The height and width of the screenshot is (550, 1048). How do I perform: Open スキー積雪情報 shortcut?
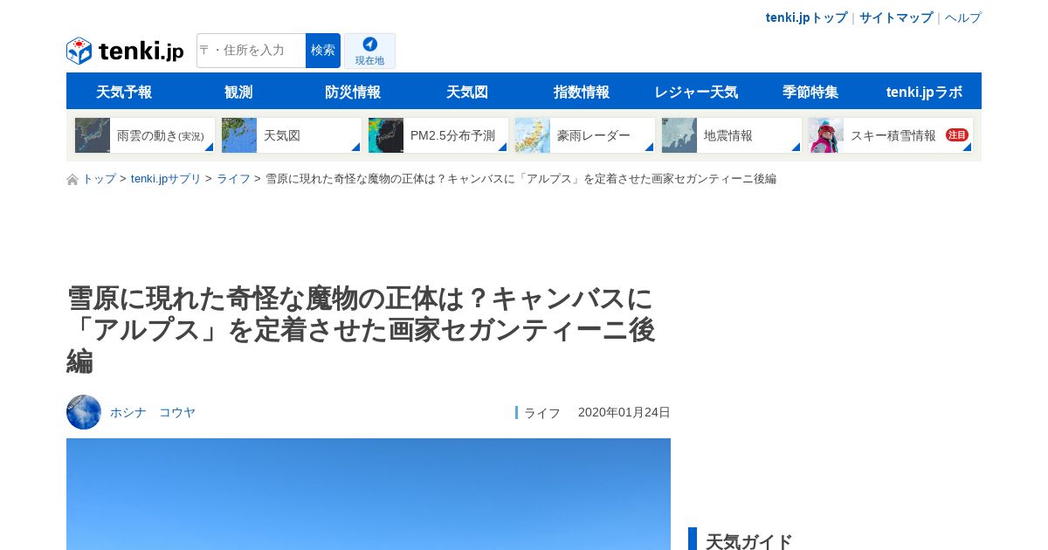(891, 135)
